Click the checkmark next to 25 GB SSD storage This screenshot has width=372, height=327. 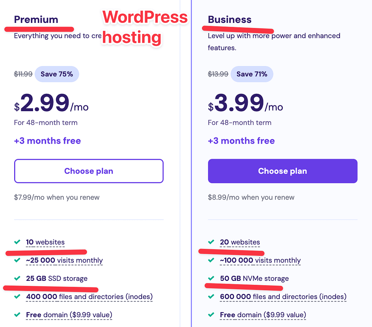17,279
